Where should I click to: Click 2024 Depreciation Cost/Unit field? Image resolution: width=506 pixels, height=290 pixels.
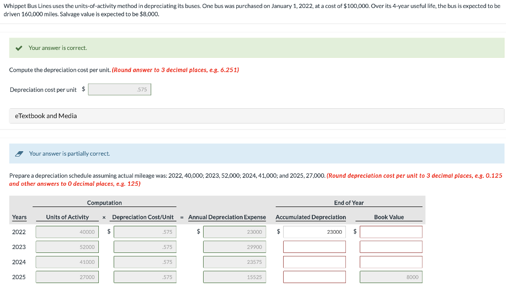145,262
